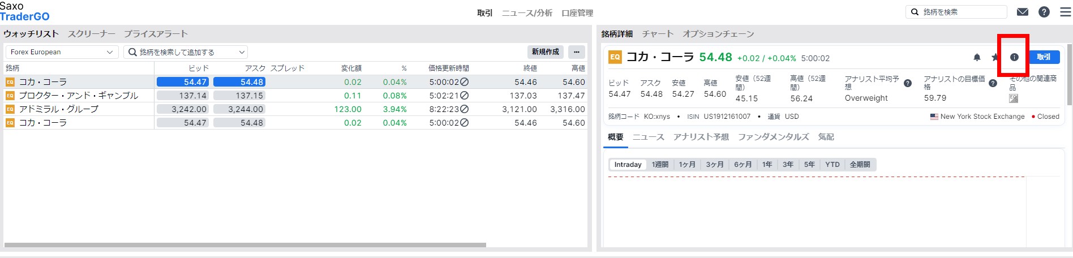The image size is (1073, 258).
Task: Focus the top 銘柄を検索 search field
Action: (x=956, y=12)
